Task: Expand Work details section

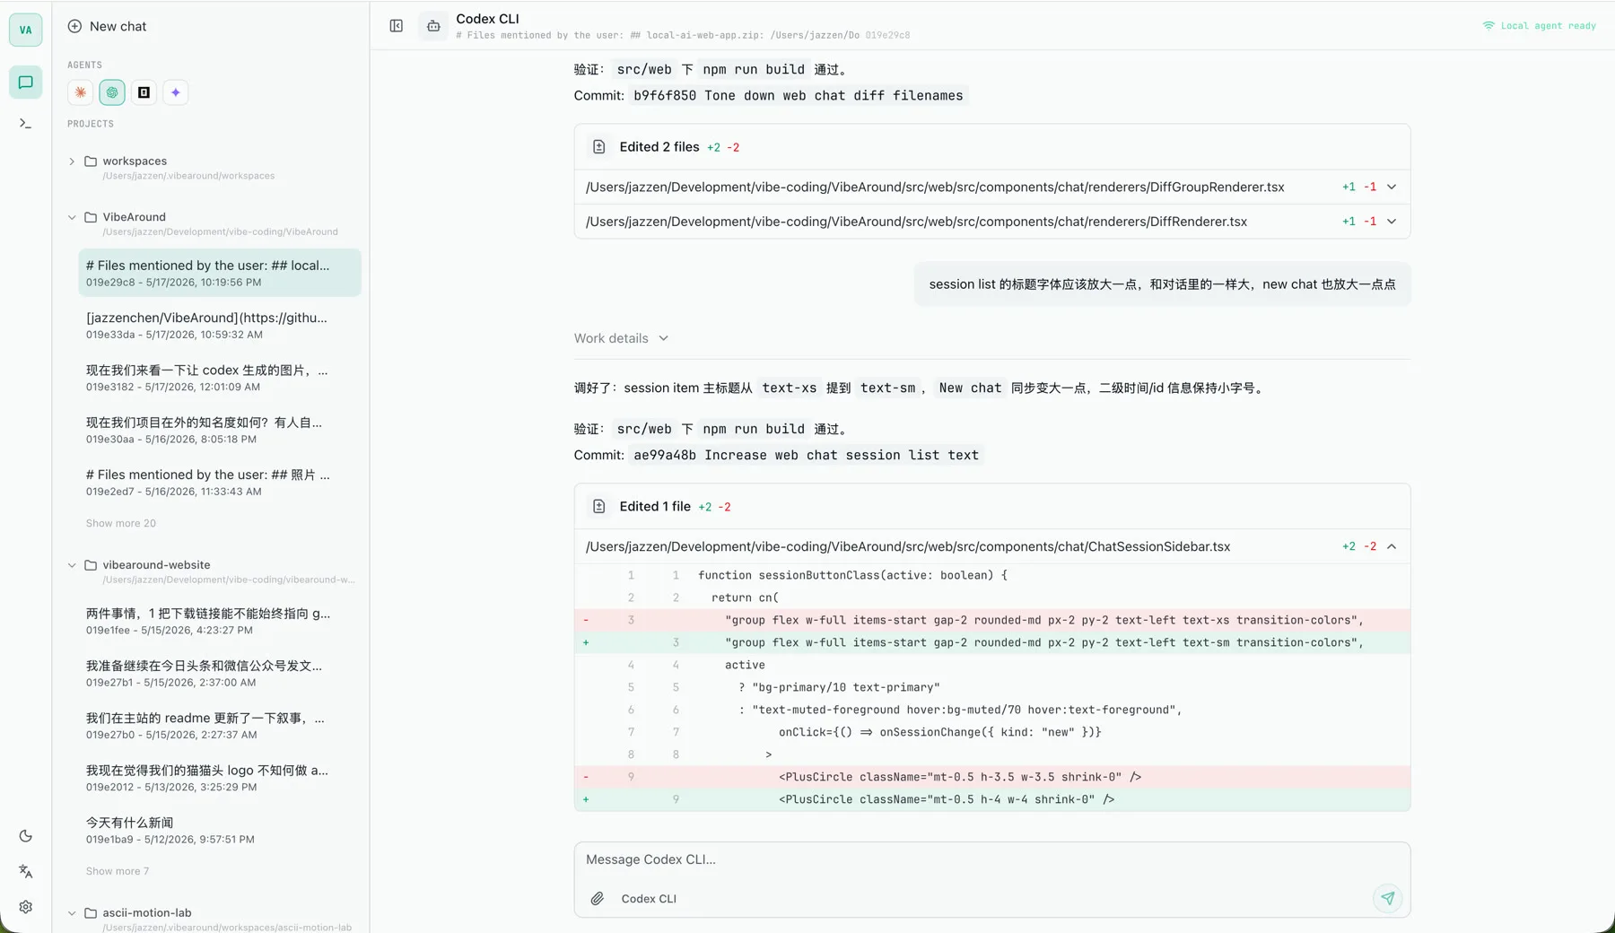Action: coord(621,338)
